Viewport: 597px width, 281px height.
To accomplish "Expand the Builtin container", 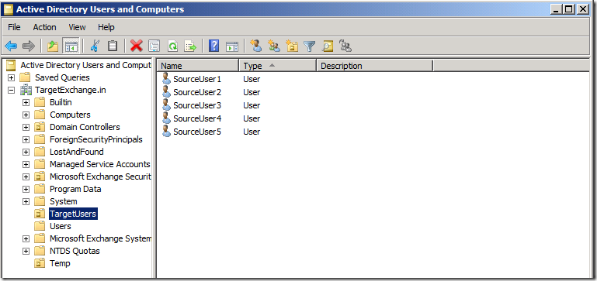I will (26, 102).
